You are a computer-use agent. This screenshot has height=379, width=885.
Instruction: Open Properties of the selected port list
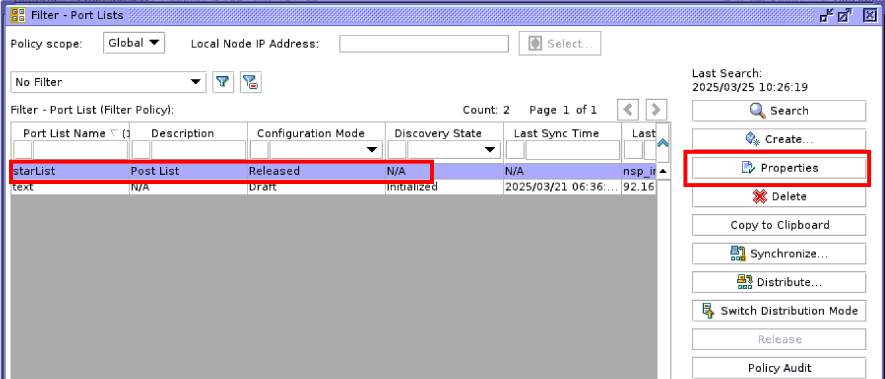pos(779,168)
